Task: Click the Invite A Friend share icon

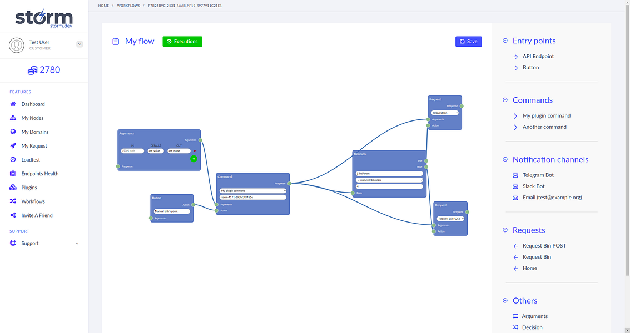Action: 12,215
